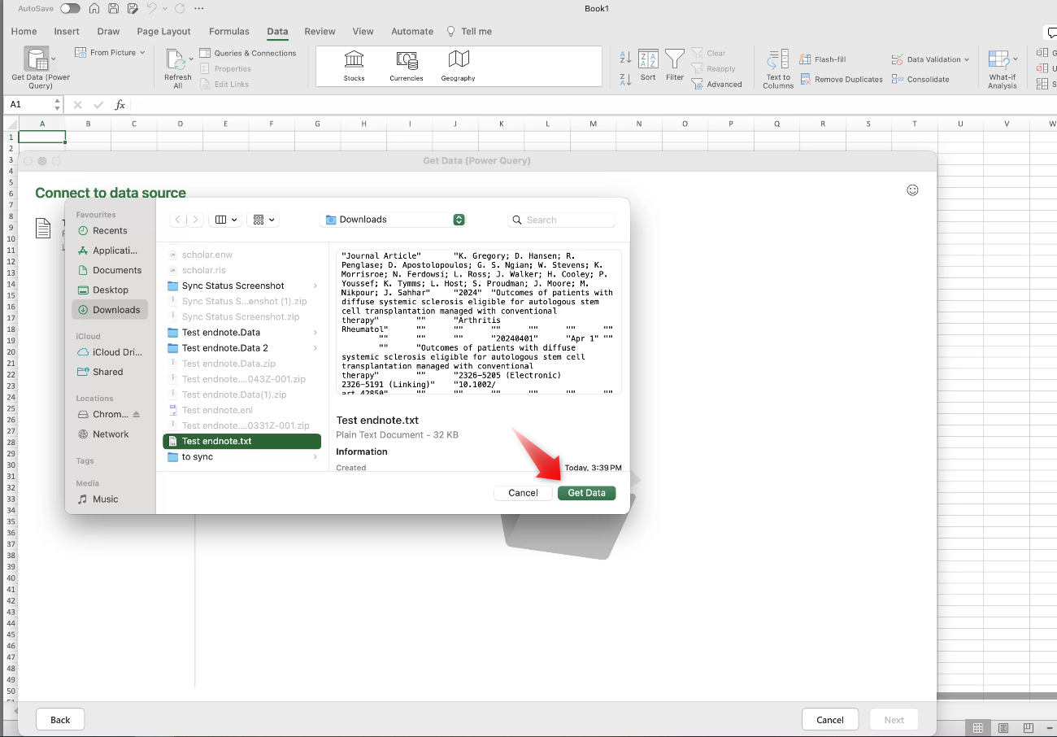Click the Filter funnel icon

(675, 59)
